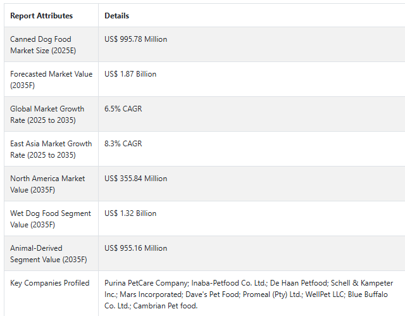The width and height of the screenshot is (405, 316).
Task: Click the 8.3% CAGR value
Action: point(123,144)
